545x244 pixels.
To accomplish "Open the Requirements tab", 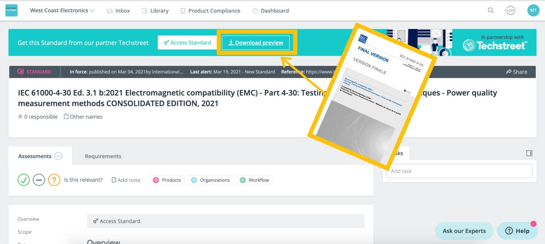I will tap(103, 156).
